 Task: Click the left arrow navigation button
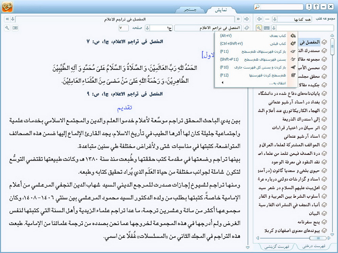(x=260, y=19)
